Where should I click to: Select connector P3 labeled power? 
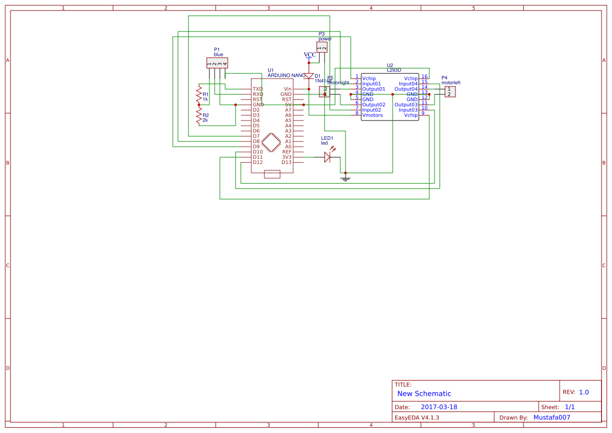[x=323, y=46]
